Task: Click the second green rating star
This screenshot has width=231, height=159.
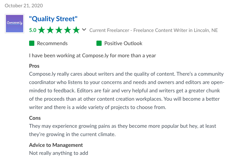Action: [50, 30]
